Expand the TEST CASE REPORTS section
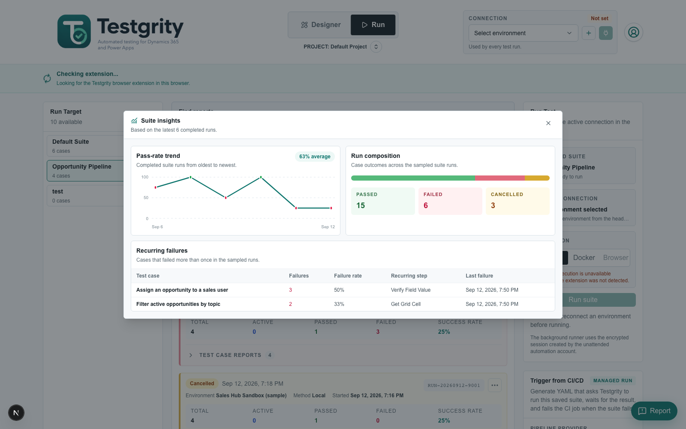 coord(230,355)
